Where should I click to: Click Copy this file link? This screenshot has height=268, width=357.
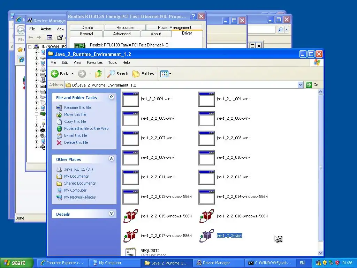pos(75,121)
